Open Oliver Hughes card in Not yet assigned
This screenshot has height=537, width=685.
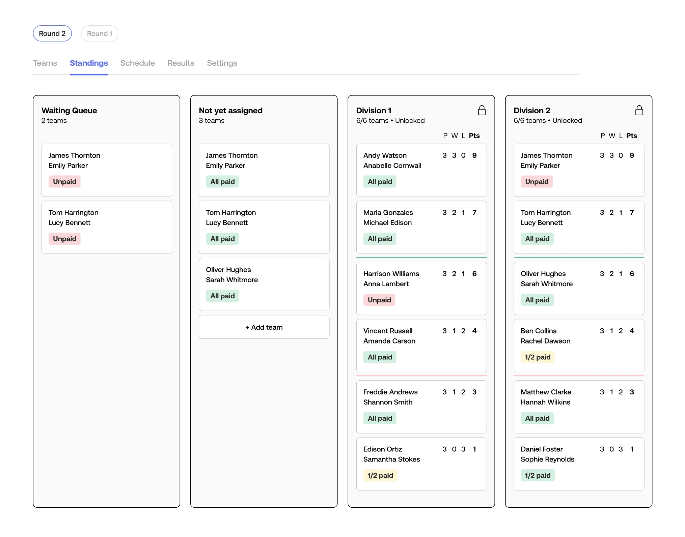pos(264,285)
